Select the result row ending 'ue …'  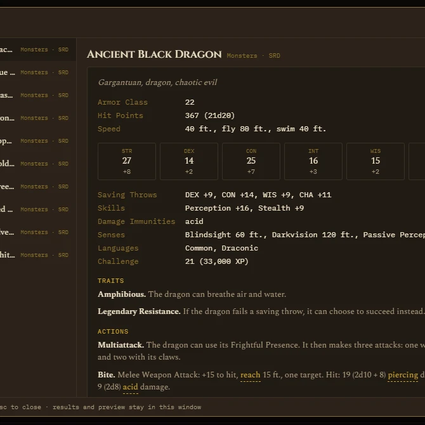click(x=38, y=72)
